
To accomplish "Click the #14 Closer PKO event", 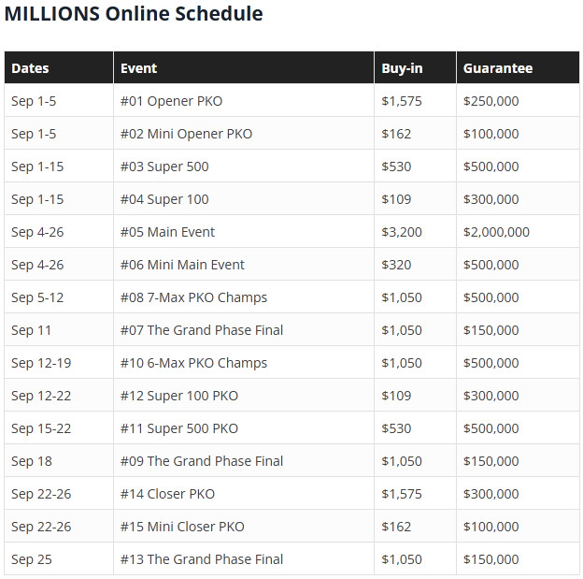I will (167, 494).
